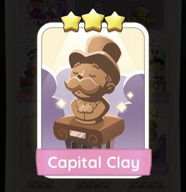Tap the sparkle left of the bust
186x192 pixels.
[x=61, y=104]
